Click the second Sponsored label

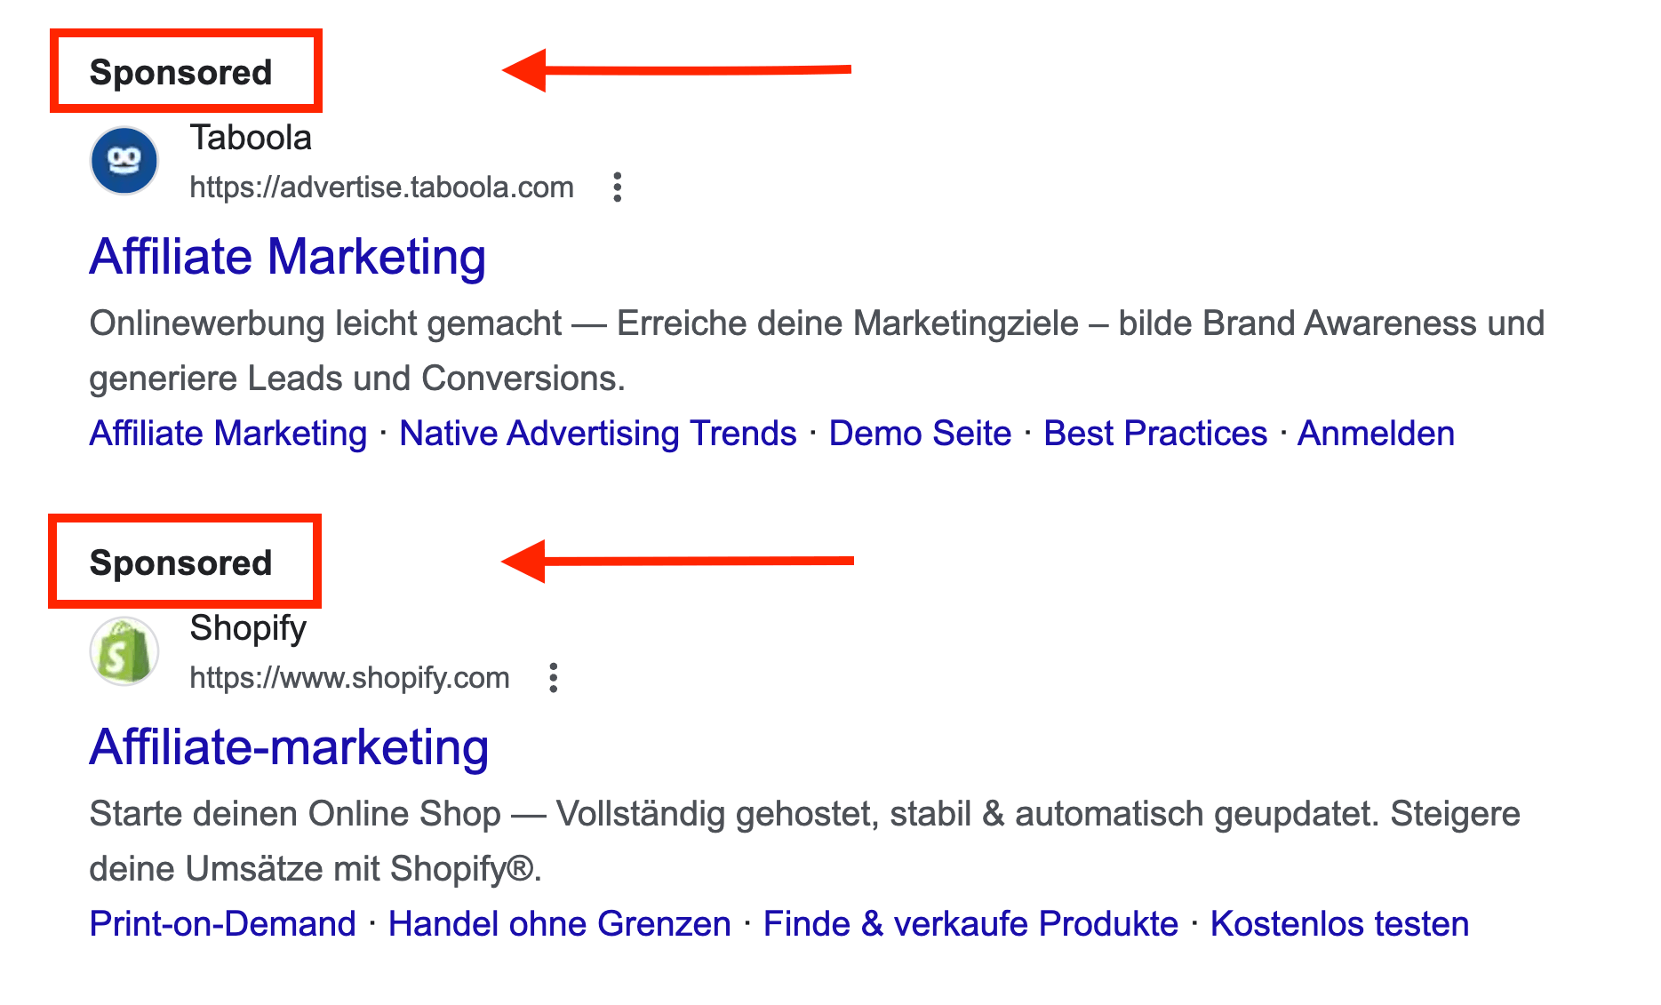tap(183, 562)
